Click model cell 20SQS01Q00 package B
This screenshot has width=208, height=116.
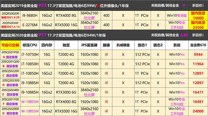(10, 64)
